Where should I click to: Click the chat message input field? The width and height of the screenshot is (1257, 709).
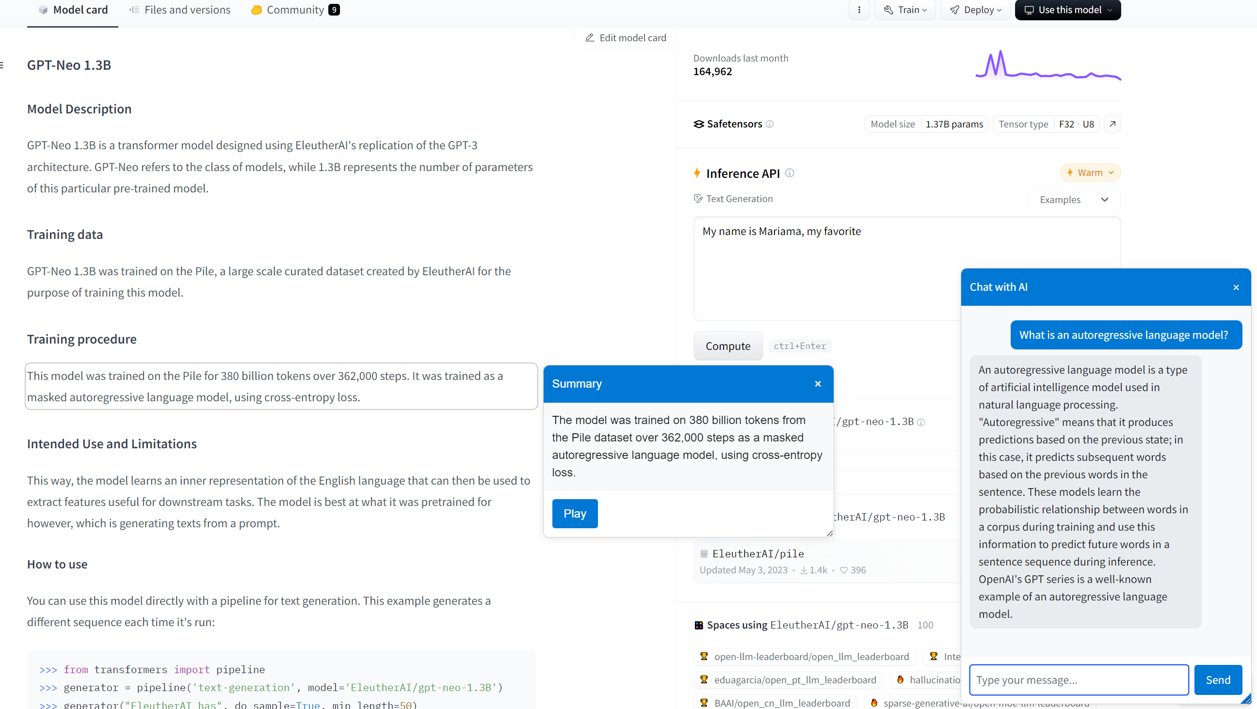click(1079, 680)
